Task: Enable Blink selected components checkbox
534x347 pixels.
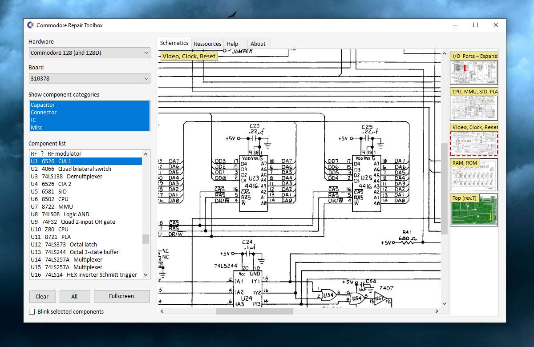Action: click(x=32, y=312)
